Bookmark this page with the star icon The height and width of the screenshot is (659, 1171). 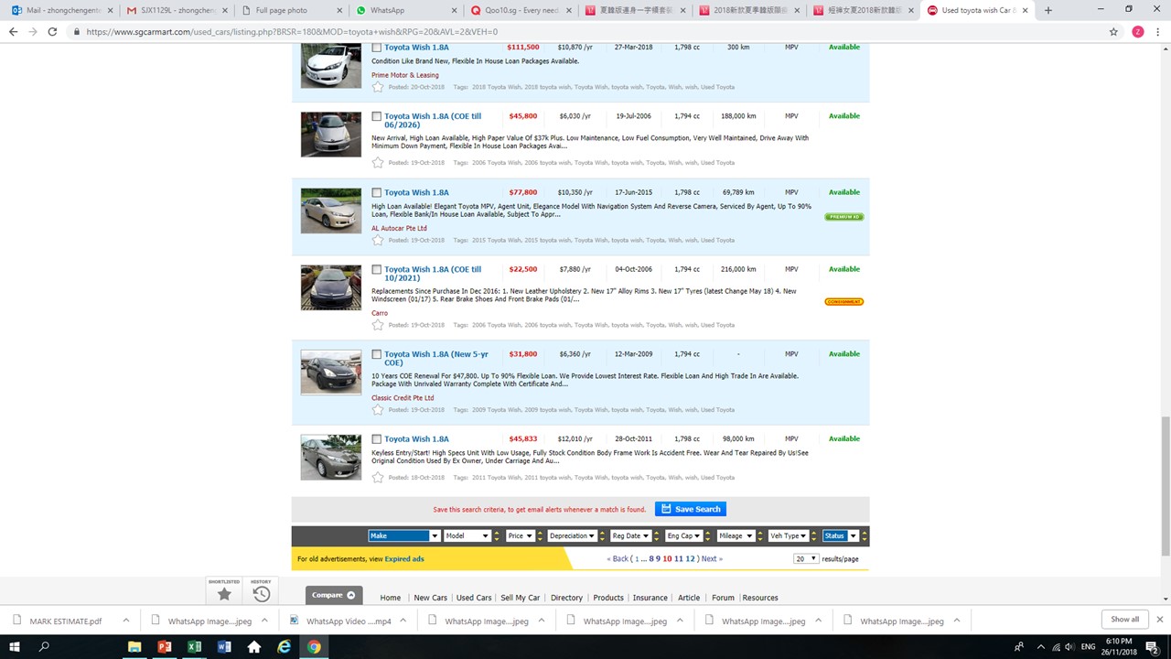click(1113, 31)
